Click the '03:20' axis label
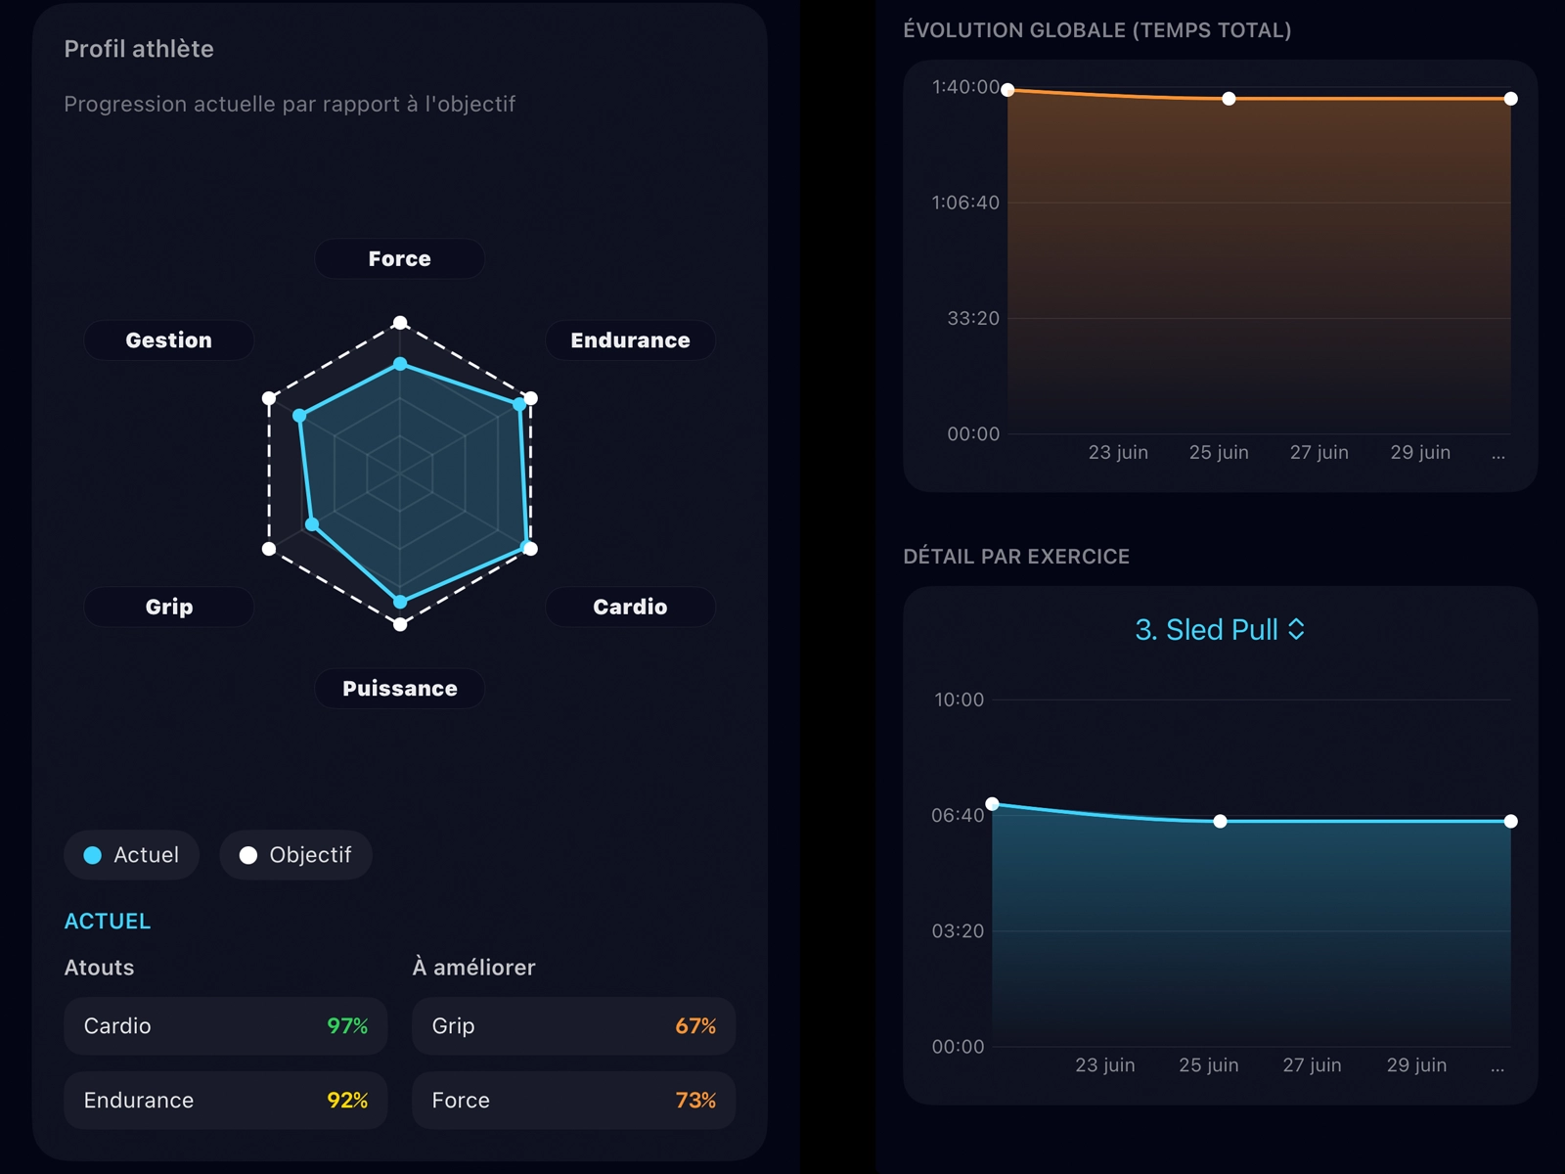This screenshot has width=1565, height=1174. pyautogui.click(x=958, y=930)
